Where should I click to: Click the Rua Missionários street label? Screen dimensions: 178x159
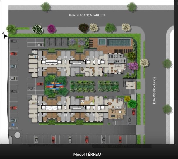154,90
